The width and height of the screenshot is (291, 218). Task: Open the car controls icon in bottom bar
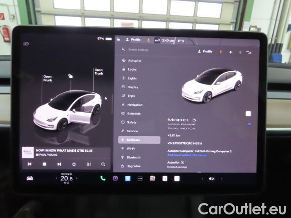pos(30,178)
